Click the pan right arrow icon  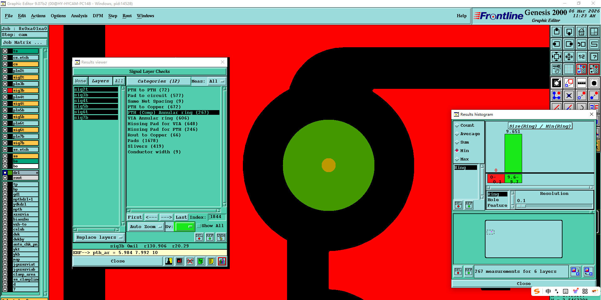569,44
